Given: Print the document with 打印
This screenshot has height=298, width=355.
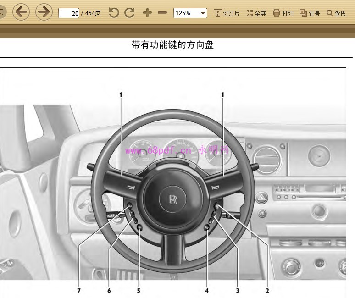Looking at the screenshot, I should coord(283,13).
